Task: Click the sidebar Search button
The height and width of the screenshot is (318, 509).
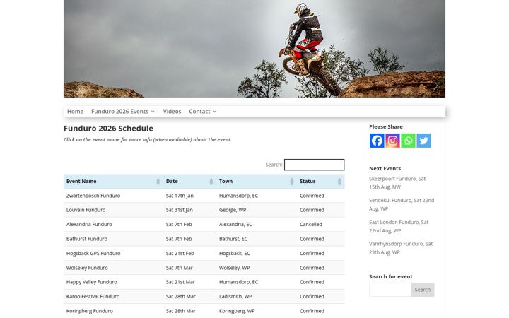Action: coord(422,290)
